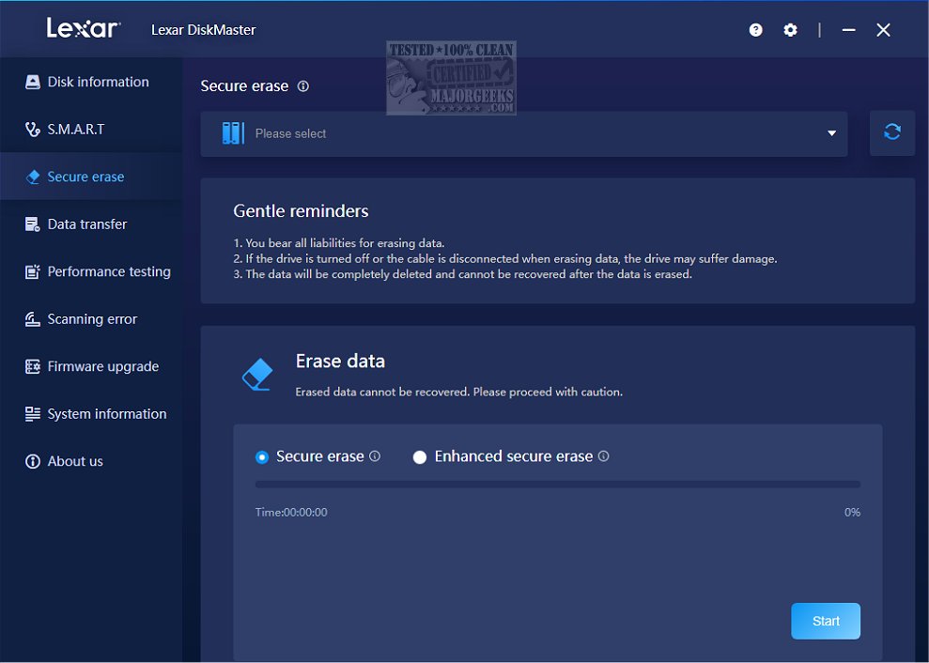Switch to the Secure erase section
Image resolution: width=929 pixels, height=663 pixels.
(85, 177)
